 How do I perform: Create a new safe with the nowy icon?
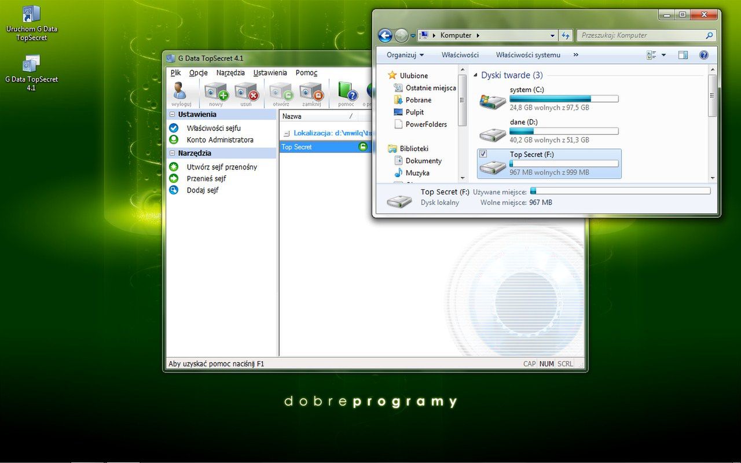click(216, 91)
